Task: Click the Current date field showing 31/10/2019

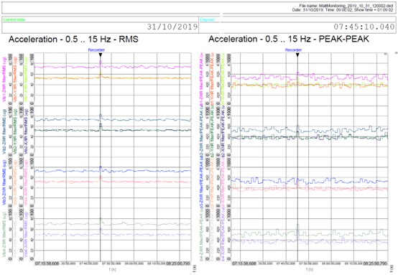Action: pyautogui.click(x=101, y=25)
